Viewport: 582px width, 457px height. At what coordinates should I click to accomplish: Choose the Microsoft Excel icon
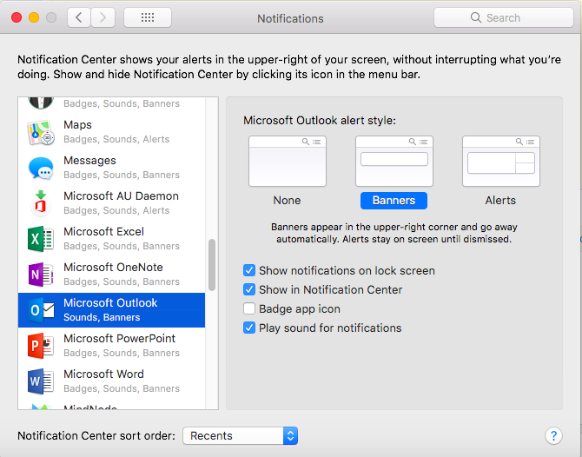pos(40,239)
